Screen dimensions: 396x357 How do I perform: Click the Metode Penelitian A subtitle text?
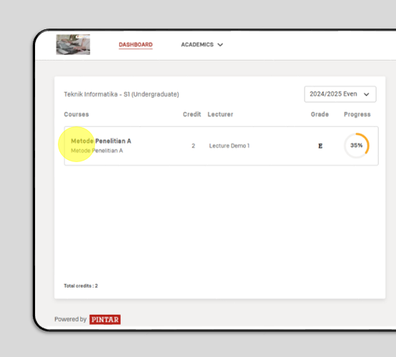coord(96,151)
